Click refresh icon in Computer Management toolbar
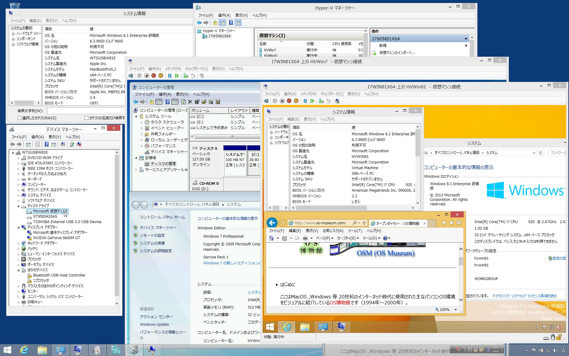The height and width of the screenshot is (356, 569). point(183,102)
